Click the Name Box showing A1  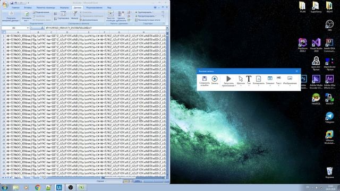(14, 28)
